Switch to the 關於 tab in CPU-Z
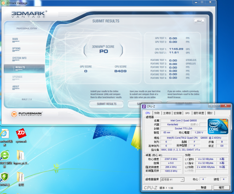Screen dimensions: 234x194 coord(210,113)
